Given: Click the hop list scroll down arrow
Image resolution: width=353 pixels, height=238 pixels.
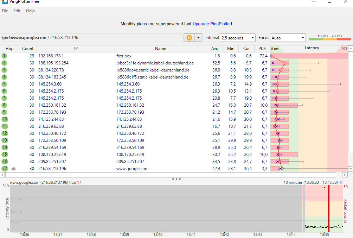Looking at the screenshot, I should click(351, 169).
